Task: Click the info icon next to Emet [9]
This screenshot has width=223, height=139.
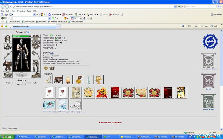Action: coord(28,32)
